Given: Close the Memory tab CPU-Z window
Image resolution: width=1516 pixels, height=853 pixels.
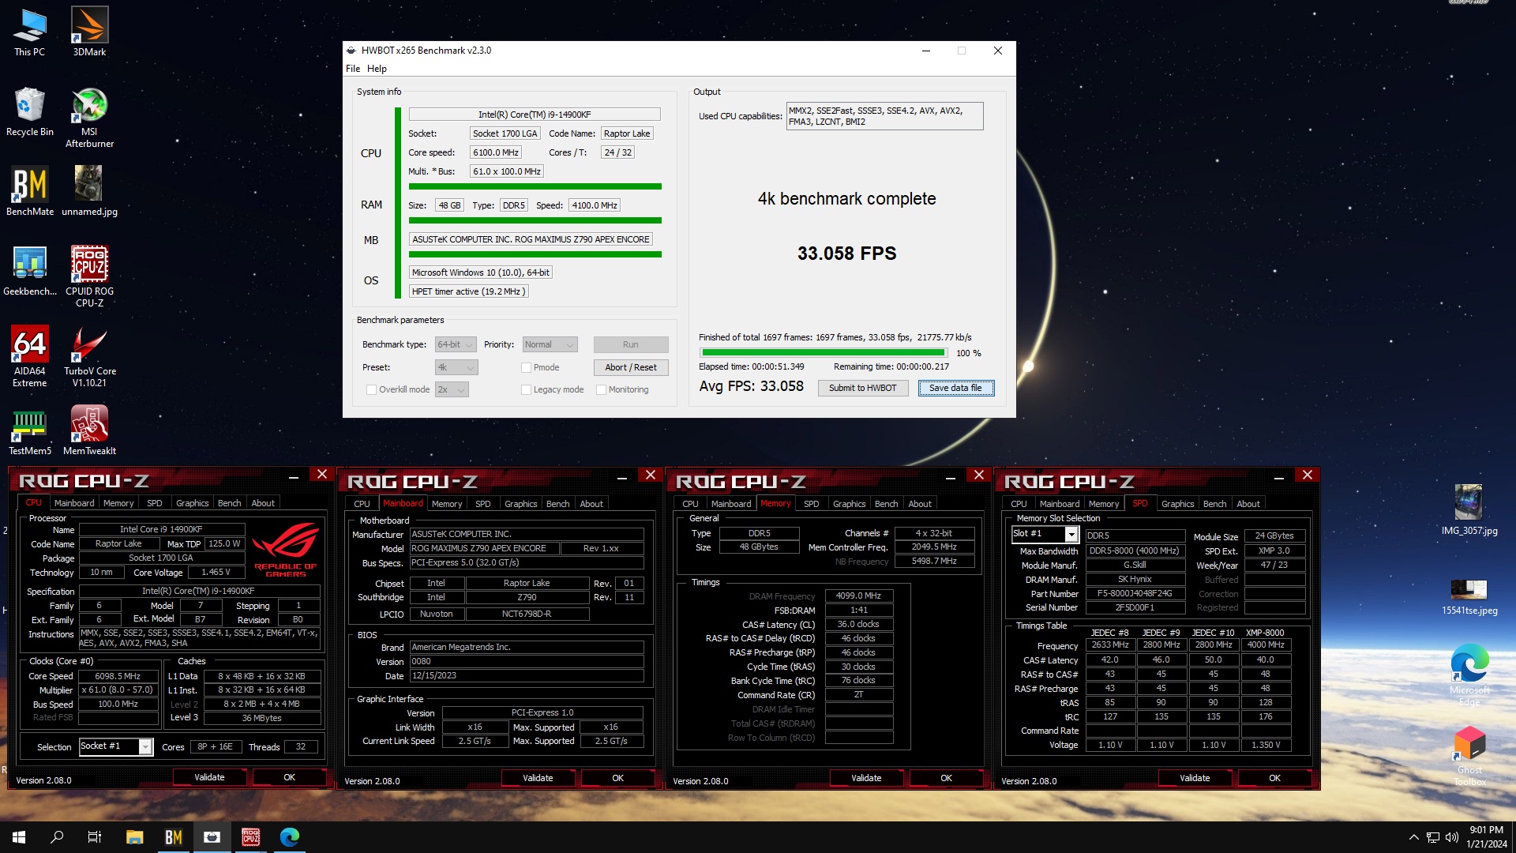Looking at the screenshot, I should (978, 475).
